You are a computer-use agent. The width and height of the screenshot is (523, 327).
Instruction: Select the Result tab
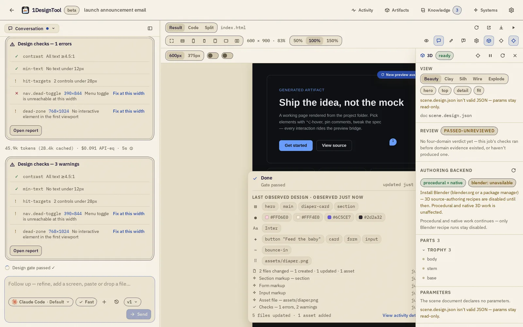[176, 27]
